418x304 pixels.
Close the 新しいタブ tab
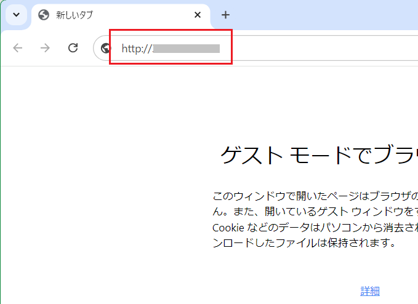[197, 15]
